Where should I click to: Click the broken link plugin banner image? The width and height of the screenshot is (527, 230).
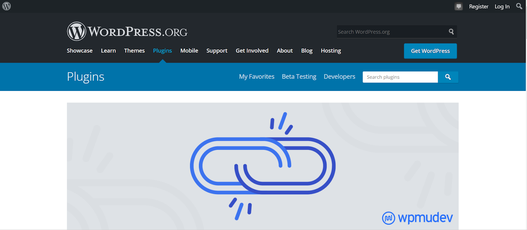tap(263, 166)
